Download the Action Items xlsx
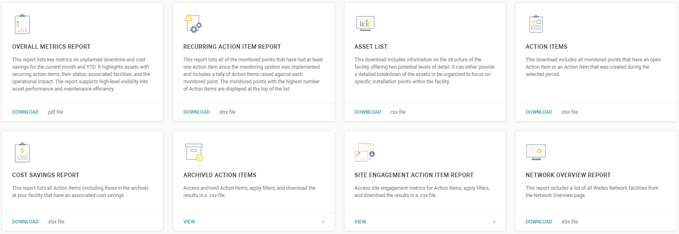679x234 pixels. tap(539, 112)
